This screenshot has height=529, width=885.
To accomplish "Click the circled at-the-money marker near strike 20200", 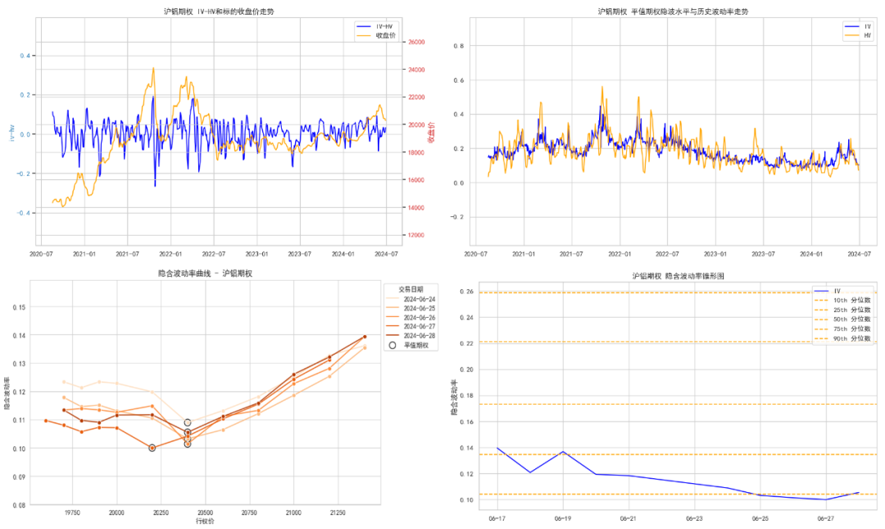I will [152, 448].
